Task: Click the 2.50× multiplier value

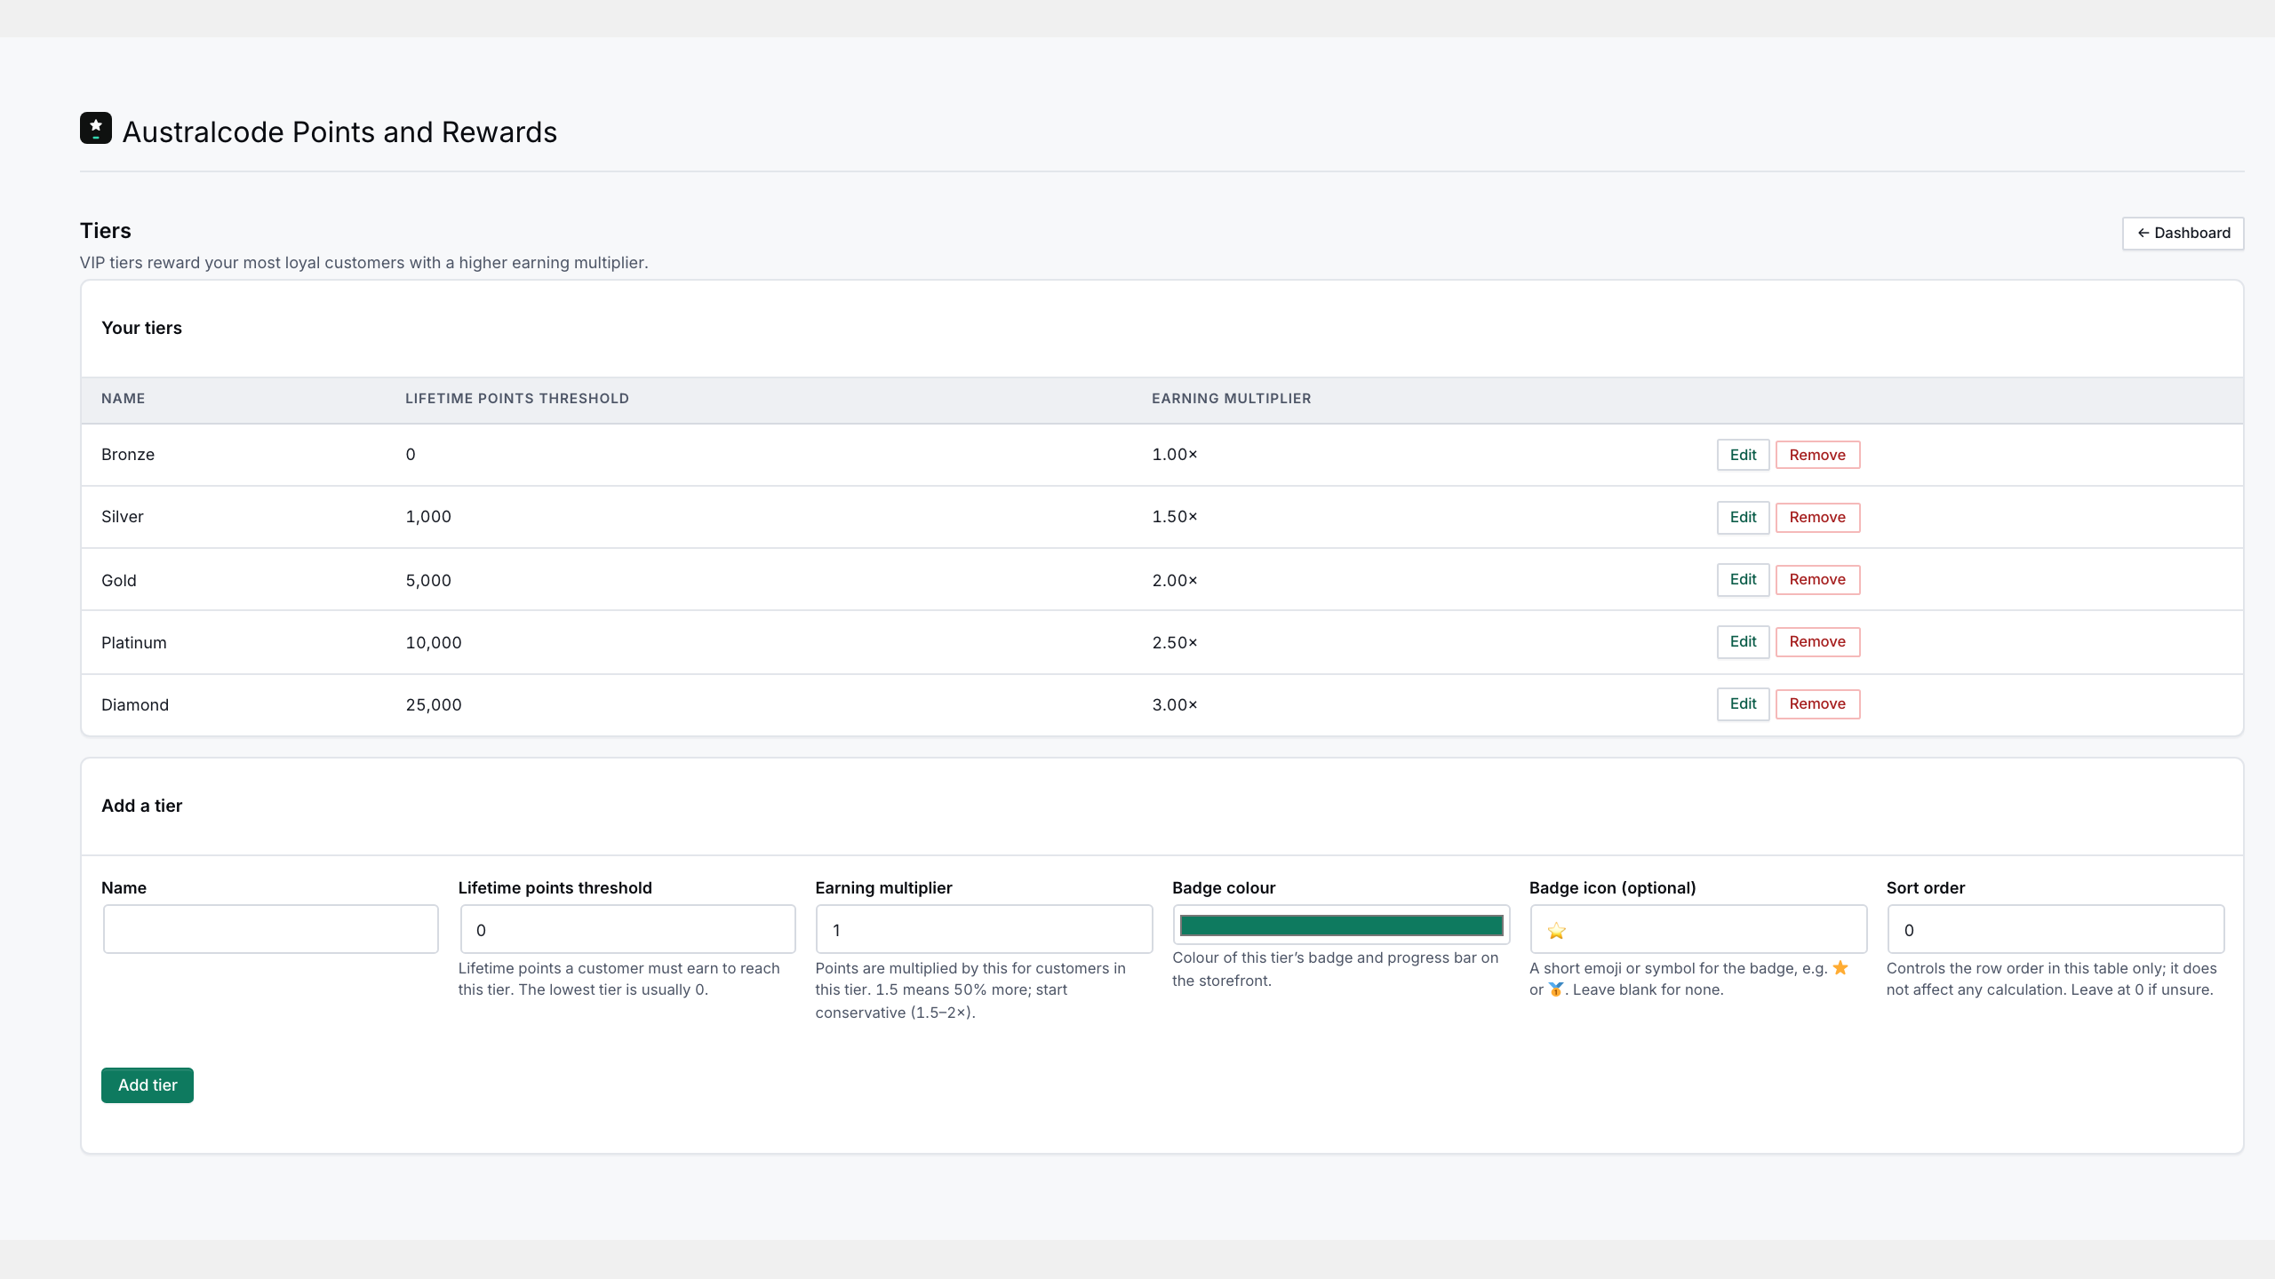Action: click(1175, 642)
